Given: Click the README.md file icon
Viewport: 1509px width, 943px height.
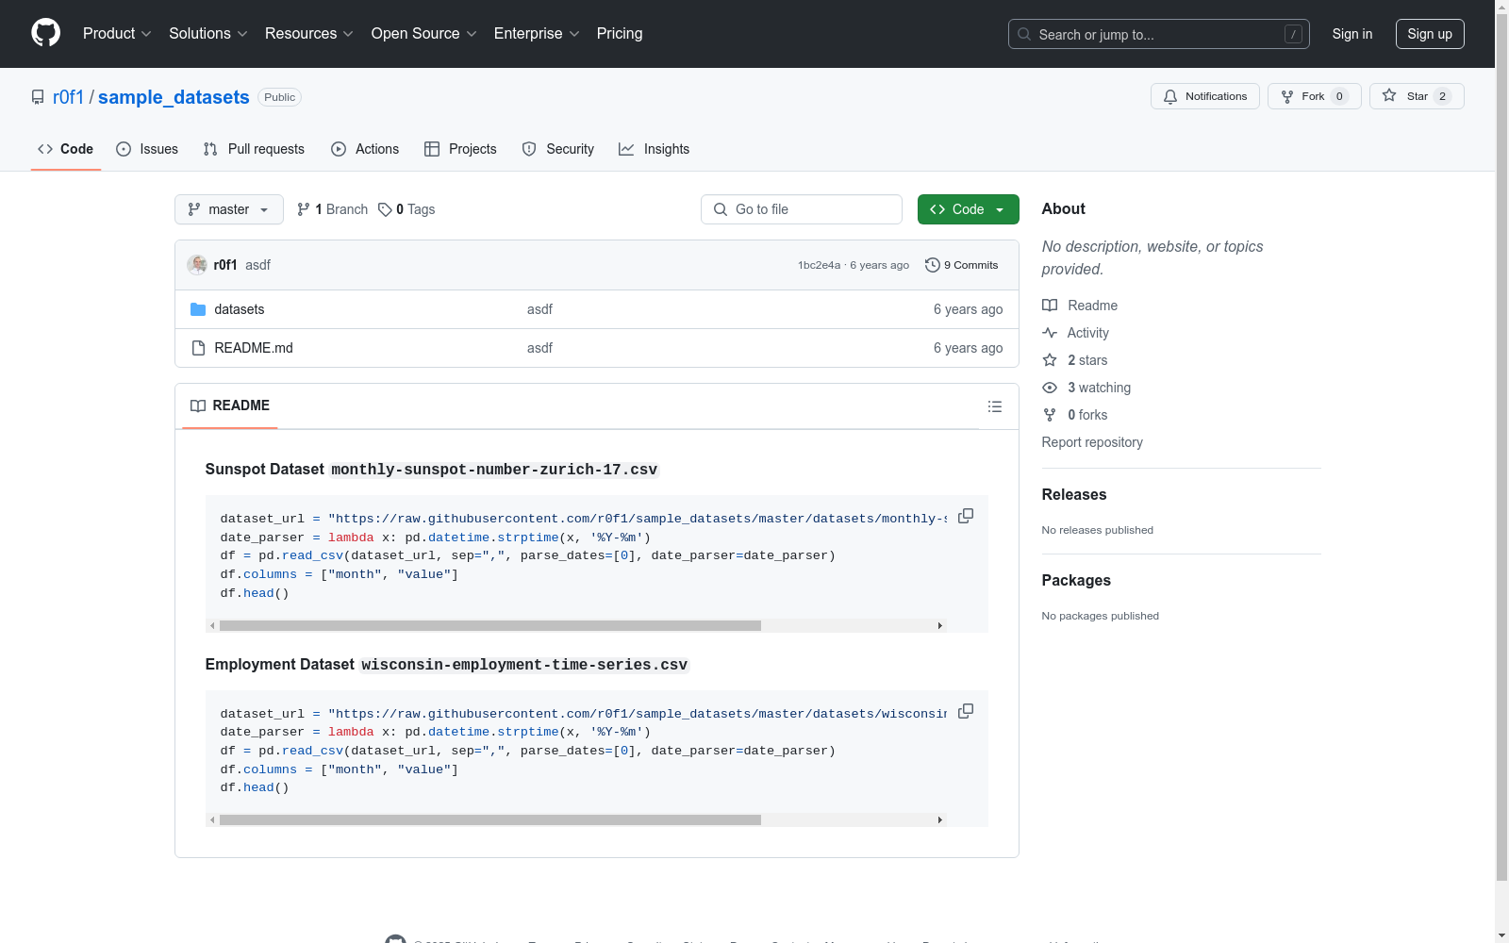Looking at the screenshot, I should [x=198, y=348].
